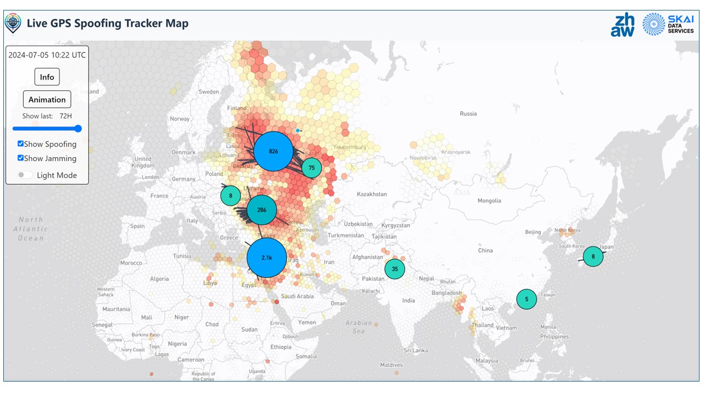
Task: Select the 826 spoofing cluster marker over Belarus
Action: pyautogui.click(x=274, y=151)
